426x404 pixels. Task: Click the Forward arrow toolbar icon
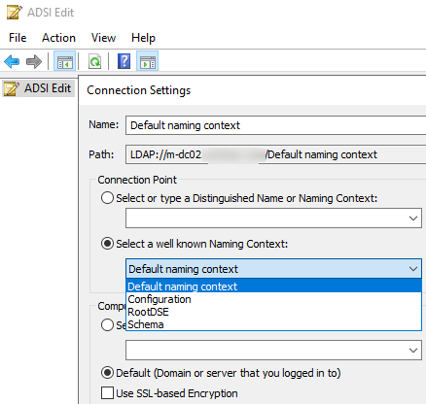tap(34, 61)
